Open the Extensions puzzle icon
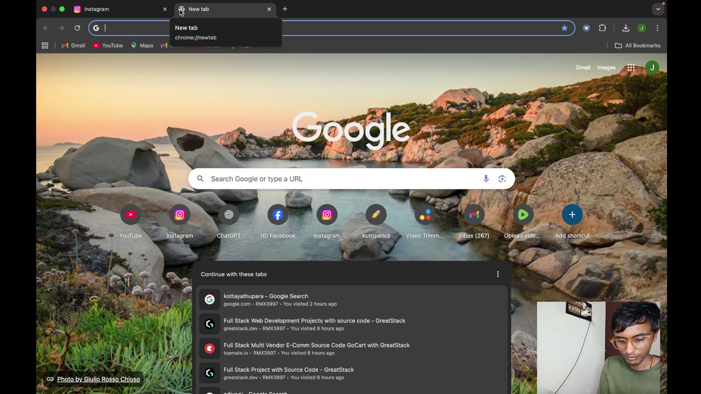The image size is (701, 394). pyautogui.click(x=602, y=28)
